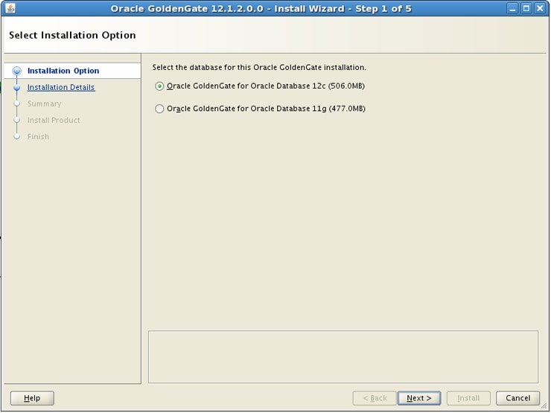
Task: Click the Installation Option step circle icon
Action: (16, 71)
